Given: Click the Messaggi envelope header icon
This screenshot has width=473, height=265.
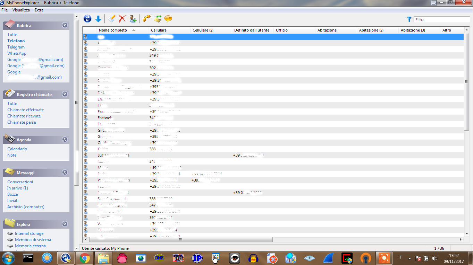Looking at the screenshot, I should (x=10, y=171).
